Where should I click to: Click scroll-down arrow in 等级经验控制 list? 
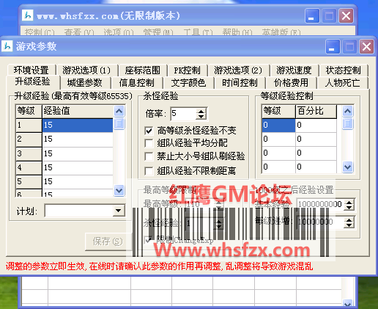point(347,167)
